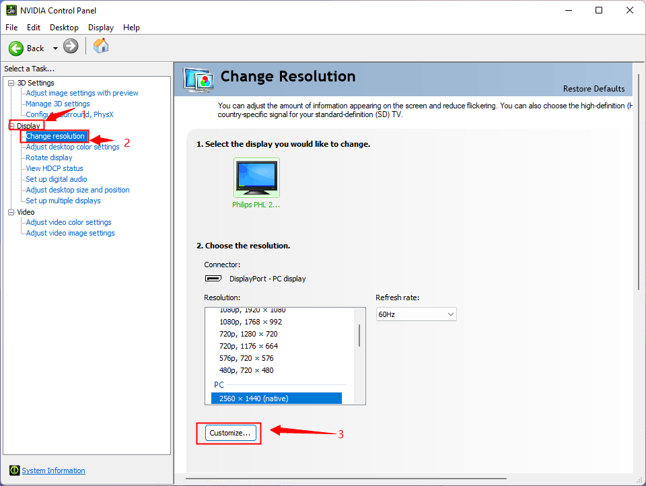This screenshot has height=486, width=646.
Task: Click the grey Forward arrow icon
Action: click(71, 46)
